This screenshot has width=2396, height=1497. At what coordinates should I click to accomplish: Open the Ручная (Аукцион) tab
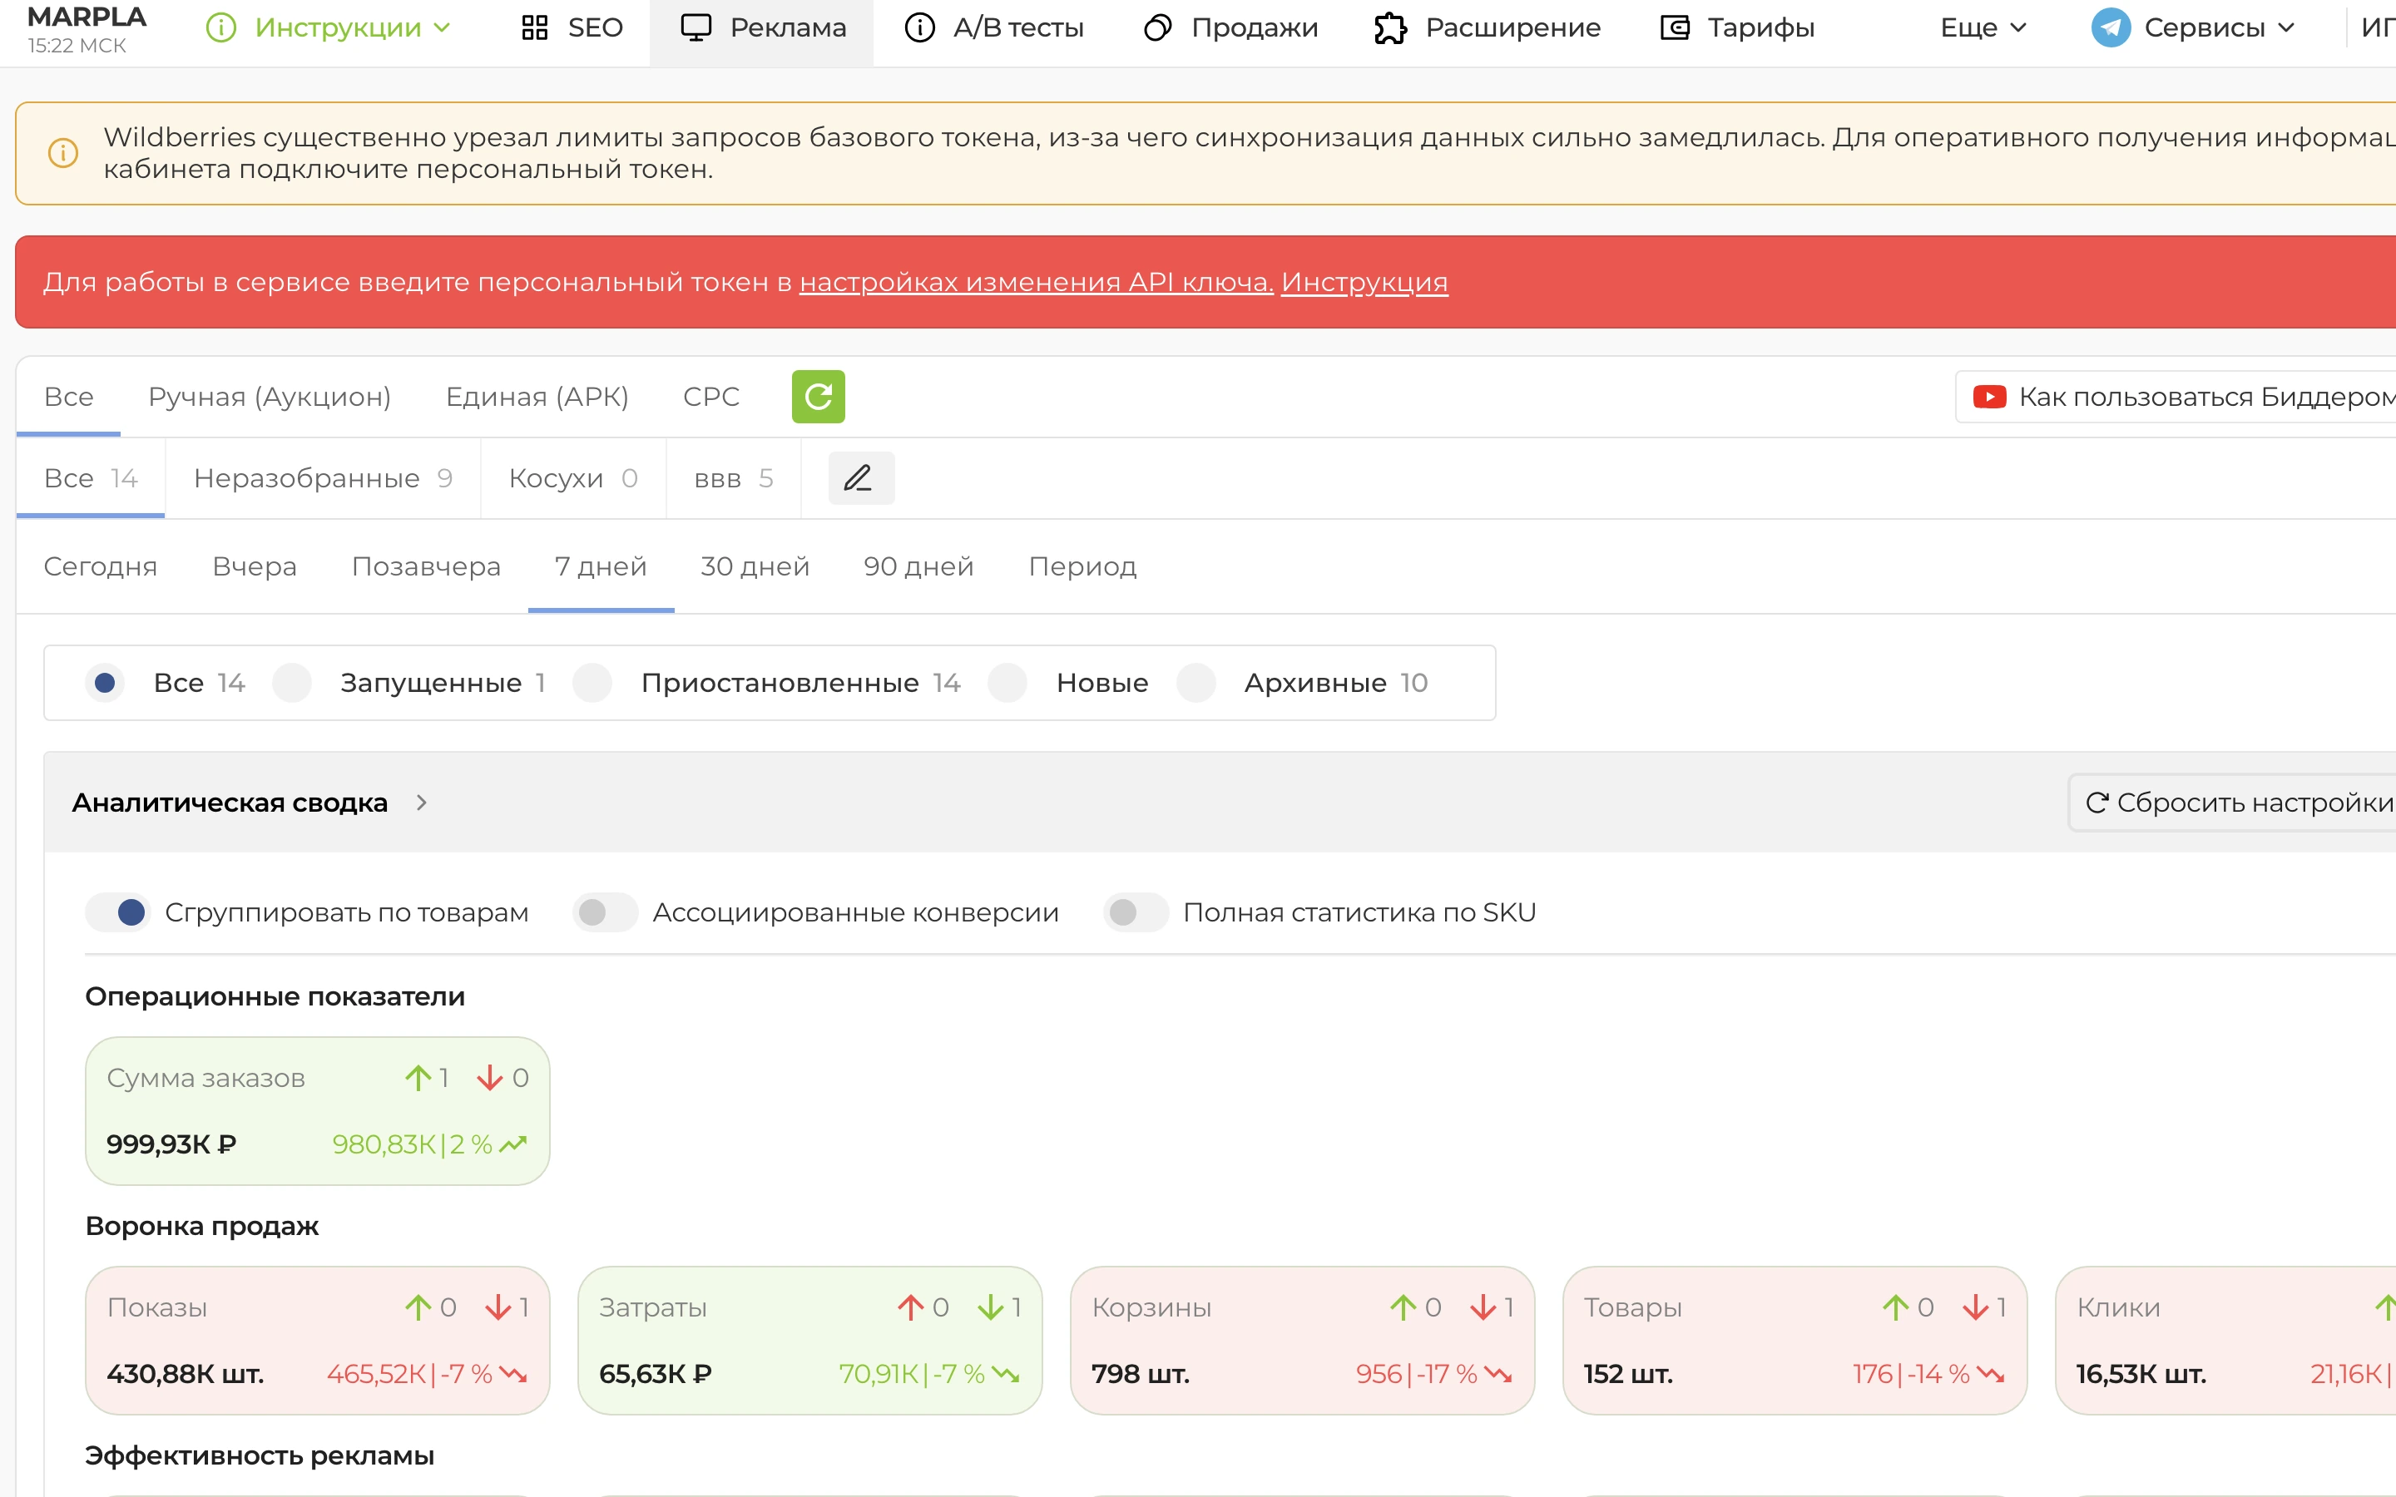270,397
